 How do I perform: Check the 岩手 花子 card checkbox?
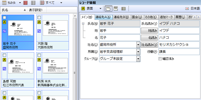pyautogui.click(x=4, y=17)
